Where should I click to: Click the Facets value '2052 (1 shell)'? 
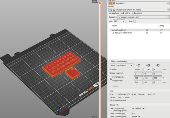pyautogui.click(x=124, y=98)
